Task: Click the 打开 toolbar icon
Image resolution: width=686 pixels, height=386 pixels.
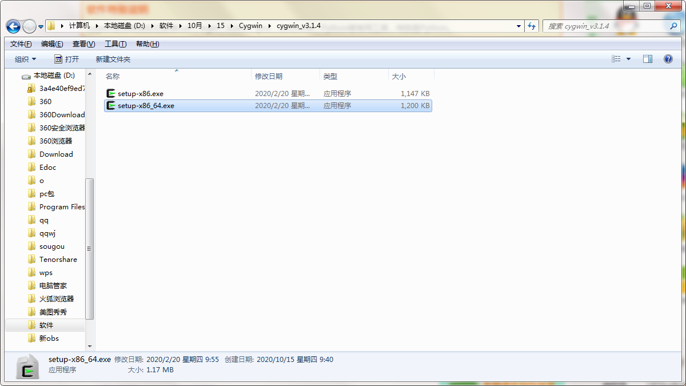Action: (x=58, y=59)
